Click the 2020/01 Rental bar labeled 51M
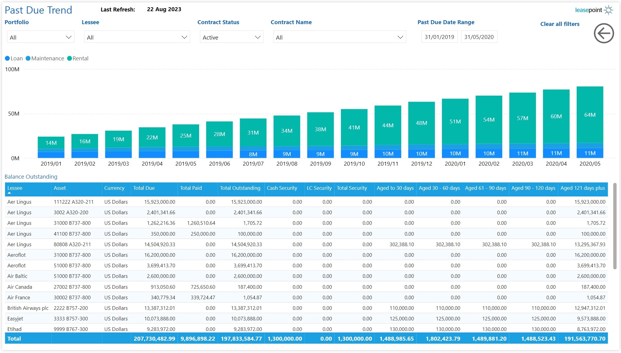 455,121
